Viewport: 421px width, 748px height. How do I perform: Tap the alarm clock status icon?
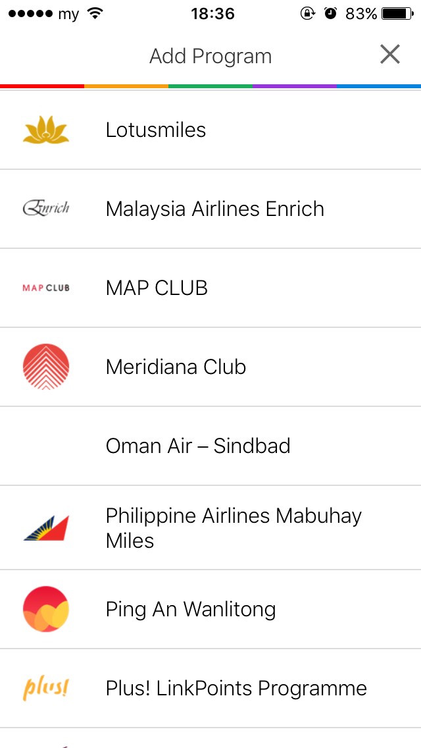click(x=331, y=14)
